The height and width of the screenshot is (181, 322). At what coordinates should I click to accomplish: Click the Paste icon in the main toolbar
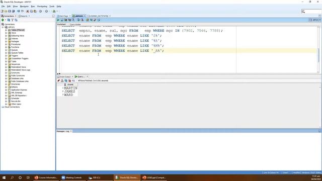click(x=35, y=11)
